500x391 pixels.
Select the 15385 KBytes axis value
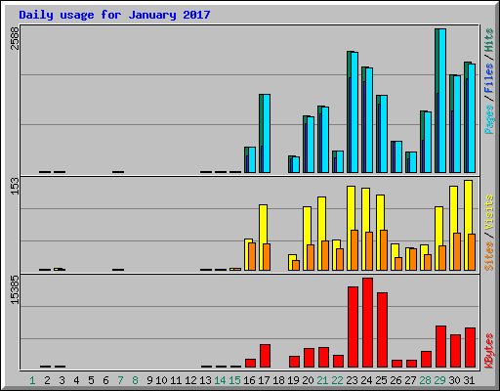click(x=15, y=290)
